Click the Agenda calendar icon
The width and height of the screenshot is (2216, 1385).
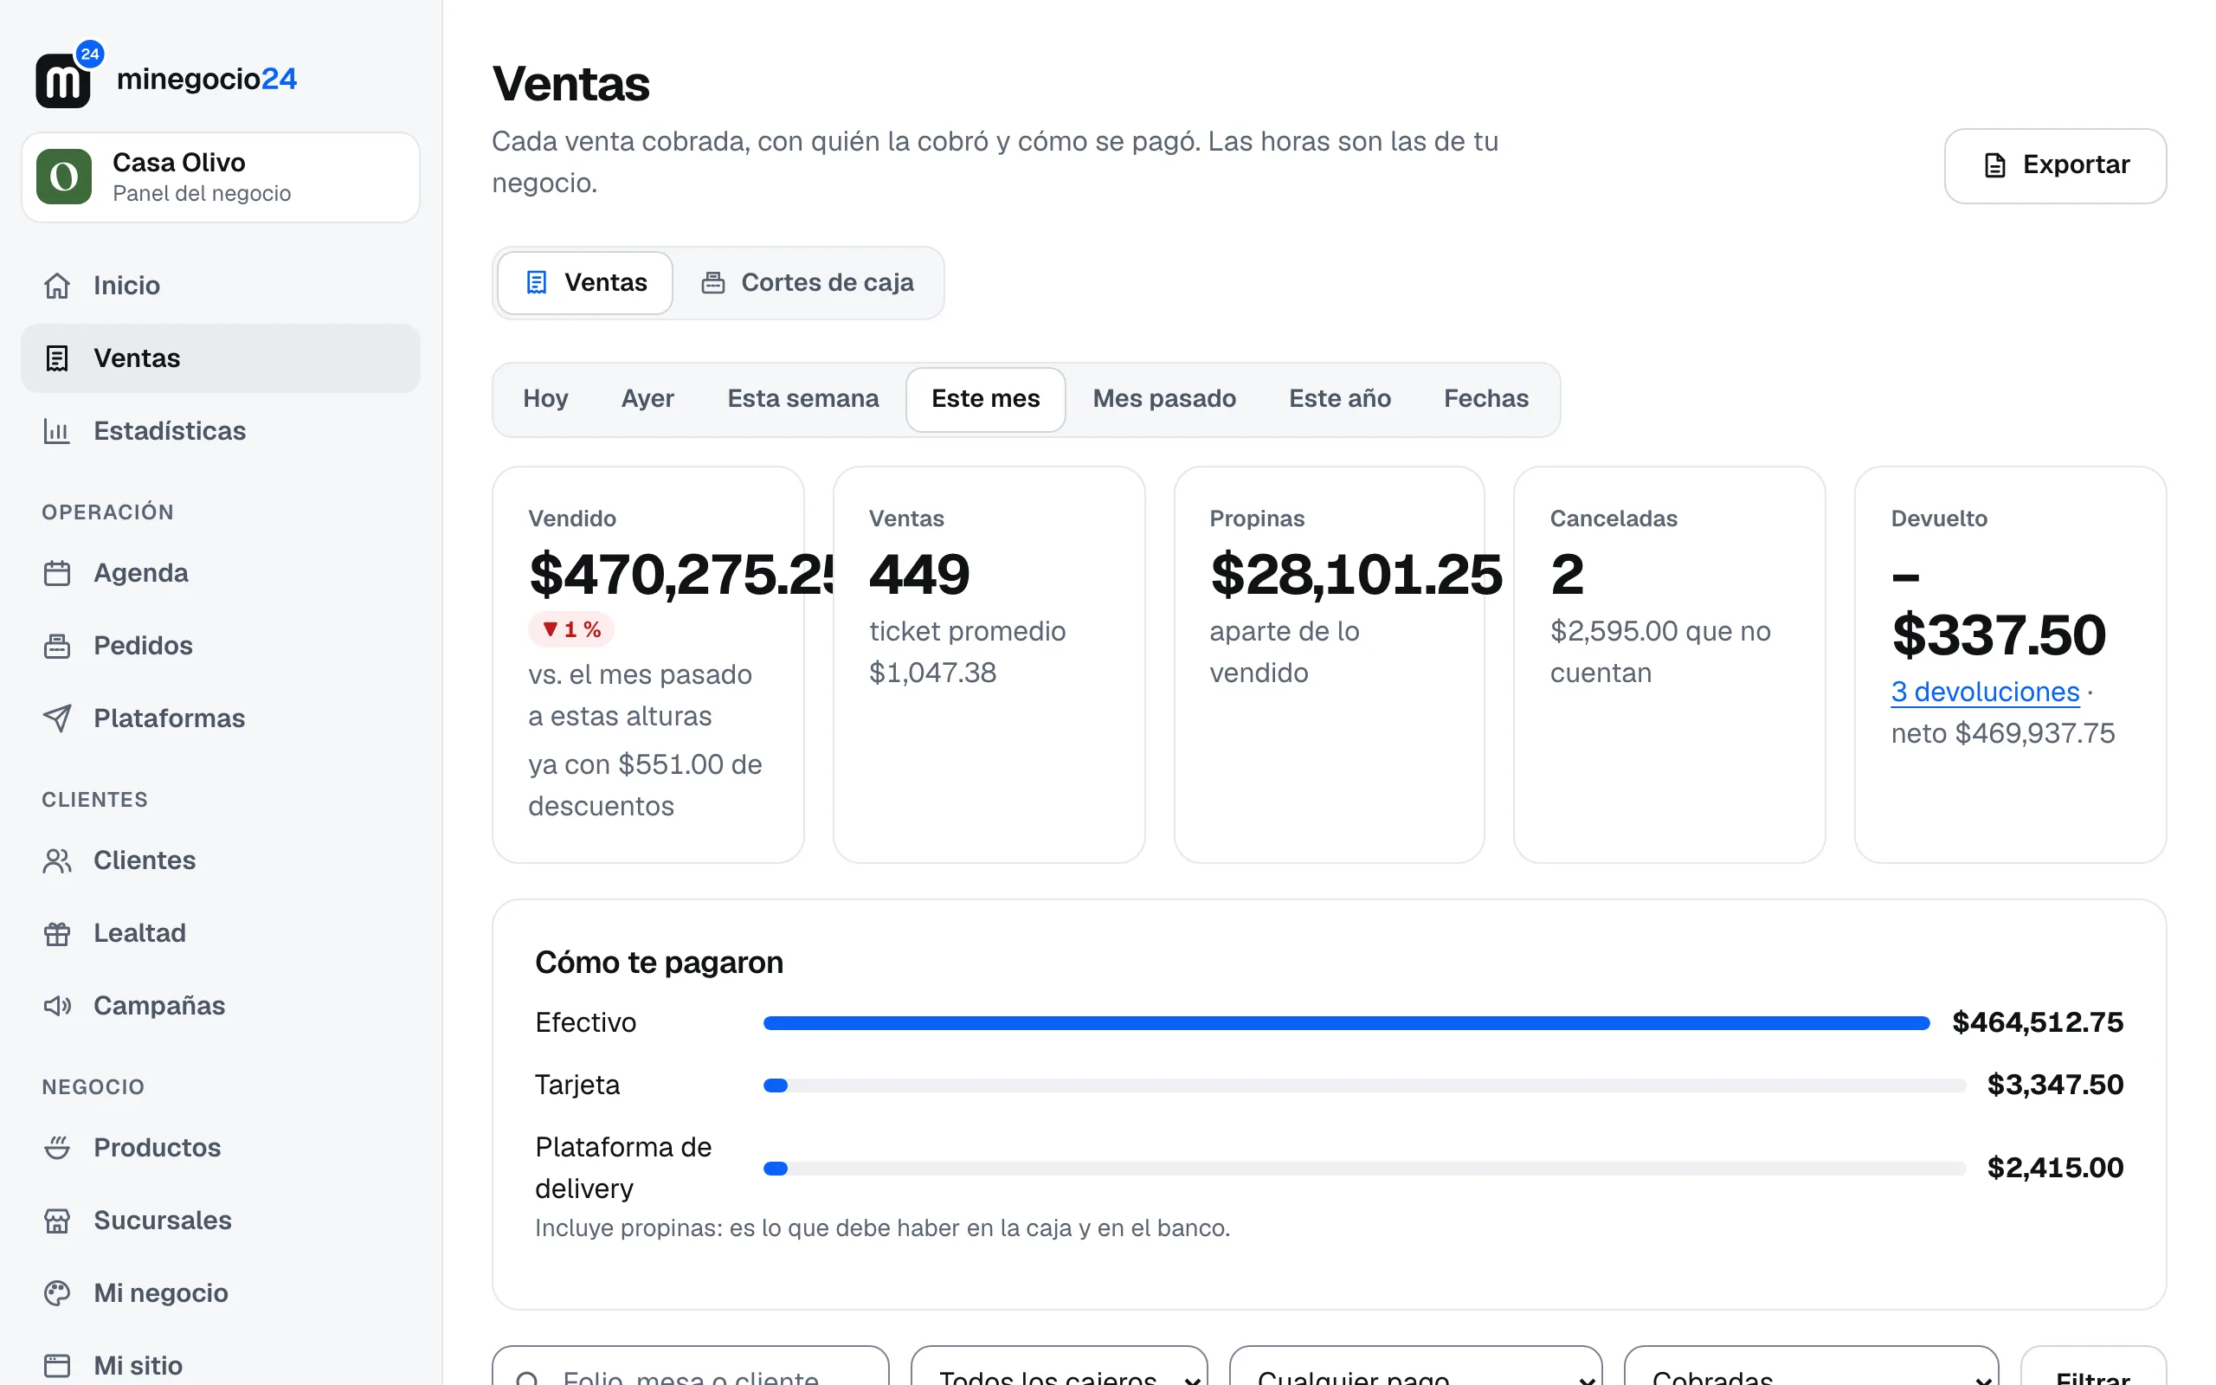[x=57, y=573]
